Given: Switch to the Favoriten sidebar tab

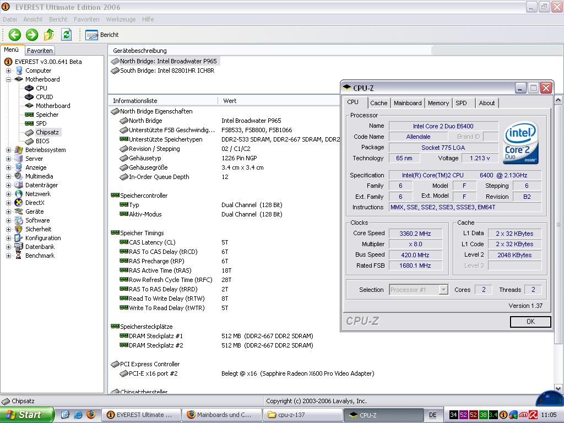Looking at the screenshot, I should (x=40, y=50).
